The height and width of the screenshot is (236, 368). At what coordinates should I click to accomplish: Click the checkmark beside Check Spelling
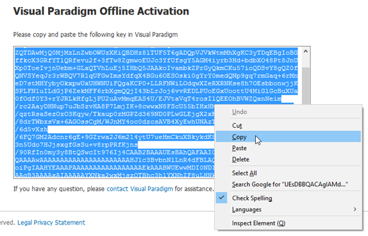click(221, 198)
